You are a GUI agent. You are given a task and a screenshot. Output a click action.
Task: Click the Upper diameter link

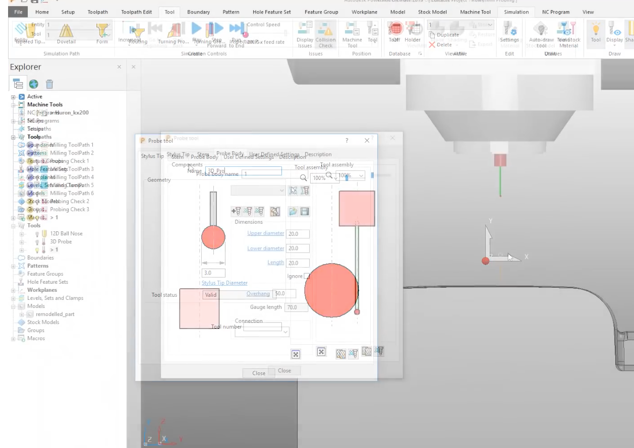pyautogui.click(x=265, y=233)
